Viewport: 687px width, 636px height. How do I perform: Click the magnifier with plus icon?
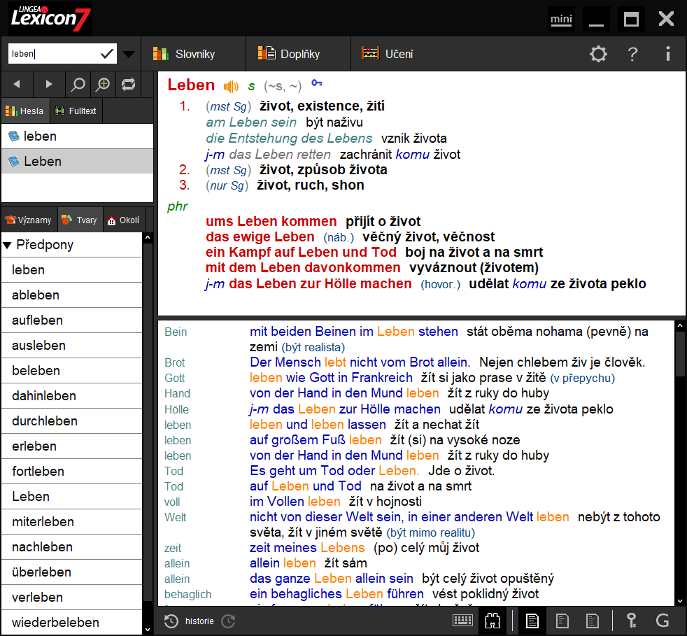(x=103, y=84)
